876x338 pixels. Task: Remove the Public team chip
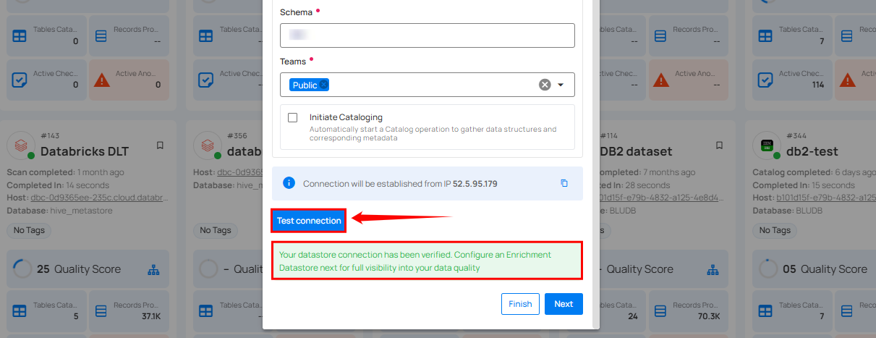[324, 85]
